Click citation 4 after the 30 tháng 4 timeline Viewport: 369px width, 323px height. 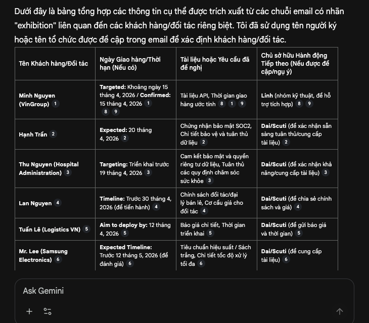click(156, 207)
